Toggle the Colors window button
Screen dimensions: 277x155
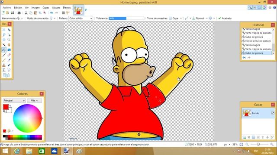point(264,8)
